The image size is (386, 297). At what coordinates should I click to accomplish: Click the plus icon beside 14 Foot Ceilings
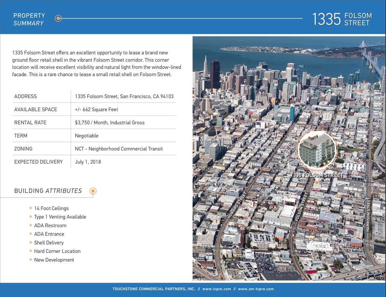coord(30,208)
